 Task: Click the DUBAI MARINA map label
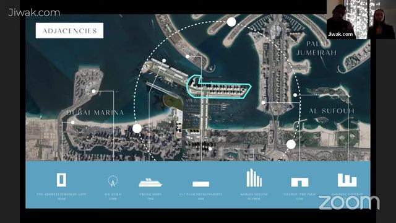pyautogui.click(x=95, y=113)
